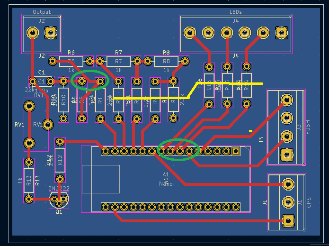Image resolution: width=329 pixels, height=246 pixels.
Task: Select the R1 vertical resistor body
Action: [100, 100]
